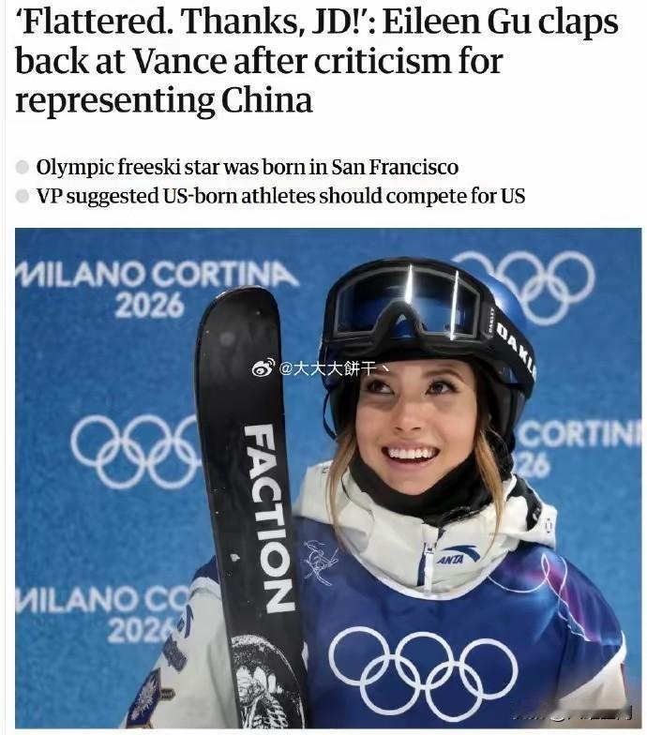Click the blurred watermark at photo bottom-right
This screenshot has height=735, width=647.
tap(578, 715)
